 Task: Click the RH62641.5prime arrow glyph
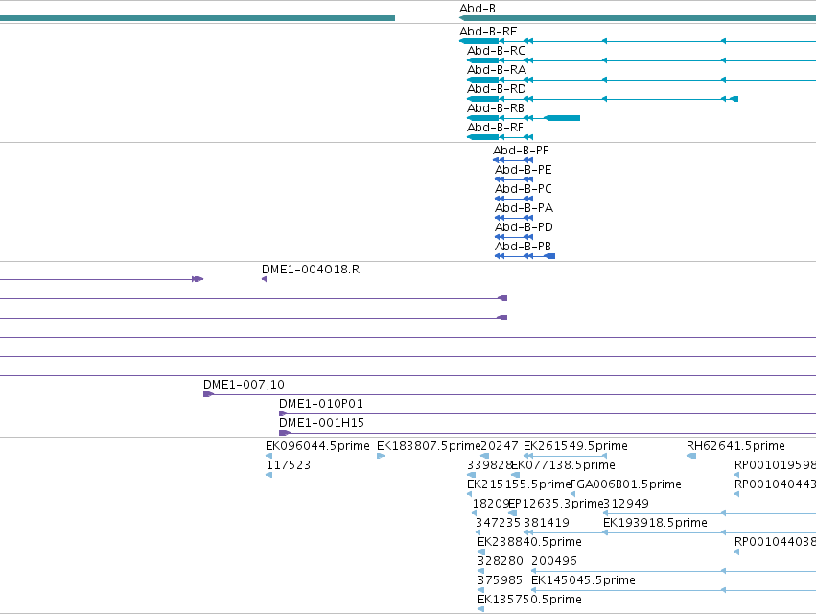[x=691, y=457]
